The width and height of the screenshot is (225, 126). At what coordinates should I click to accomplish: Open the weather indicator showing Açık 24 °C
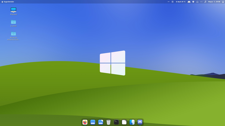click(x=180, y=2)
